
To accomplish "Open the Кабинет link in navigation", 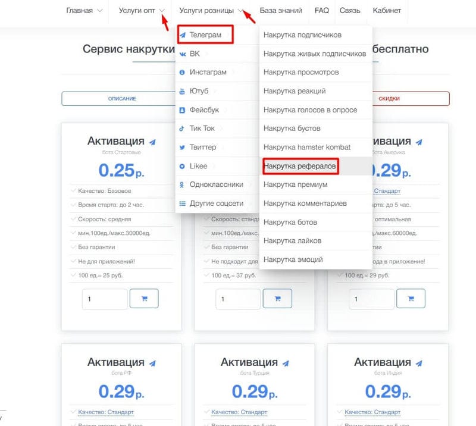I will (387, 11).
